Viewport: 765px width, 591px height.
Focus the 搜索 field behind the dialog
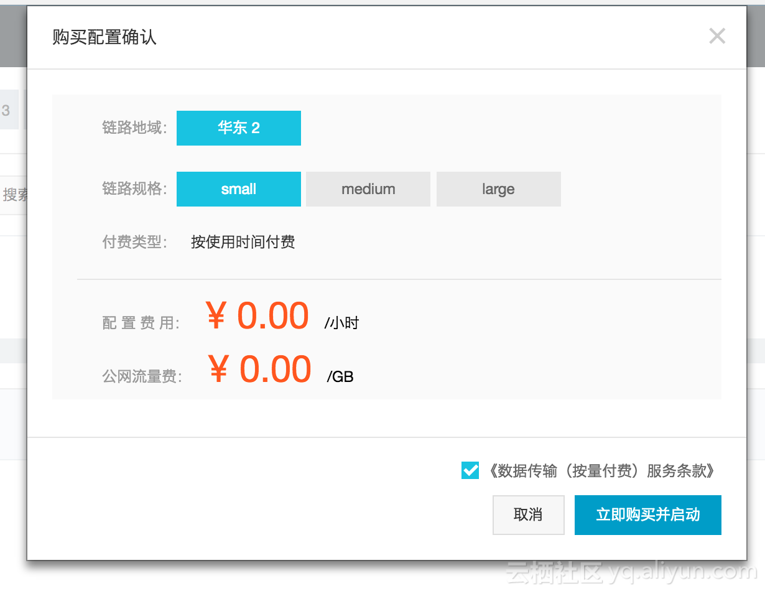14,195
